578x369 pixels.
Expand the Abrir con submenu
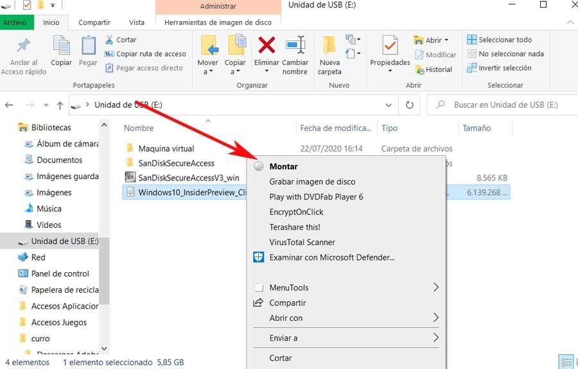347,318
